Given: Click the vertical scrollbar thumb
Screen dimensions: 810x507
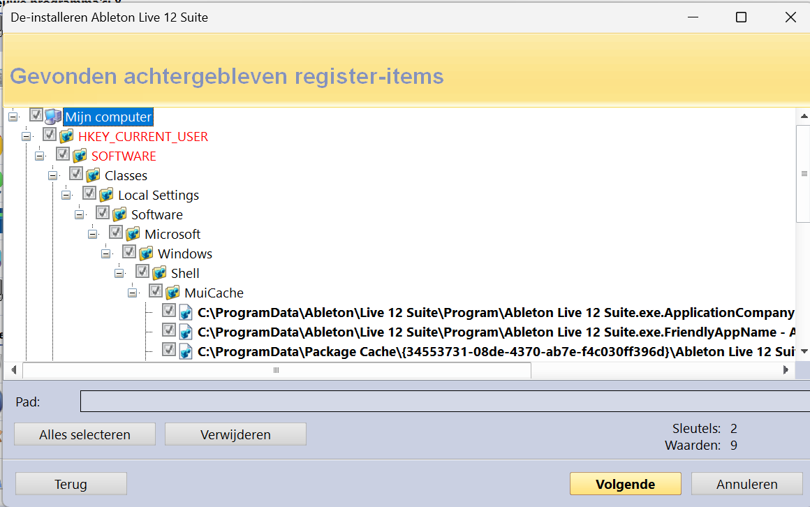Looking at the screenshot, I should (804, 174).
